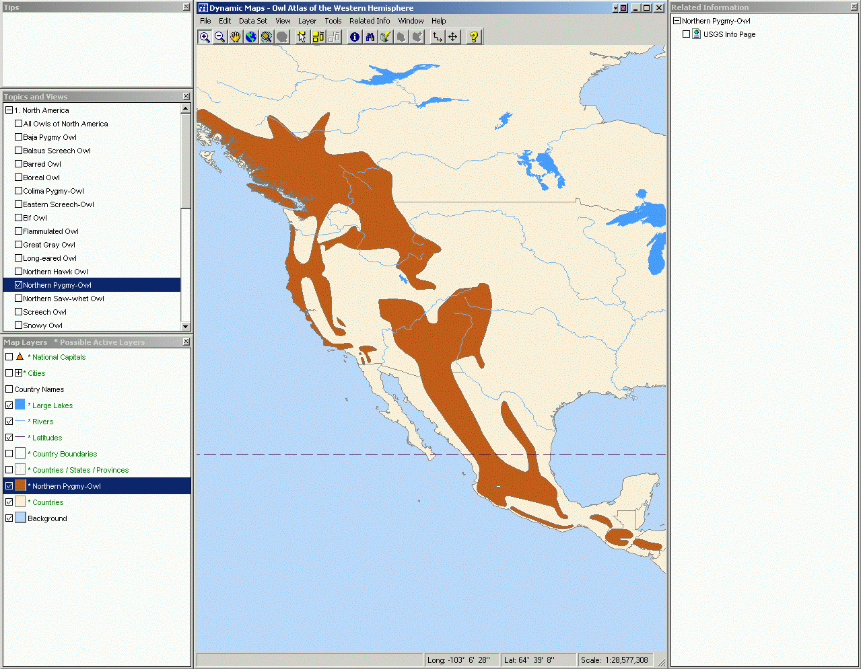Click the Topics list down scroll arrow

click(x=185, y=327)
